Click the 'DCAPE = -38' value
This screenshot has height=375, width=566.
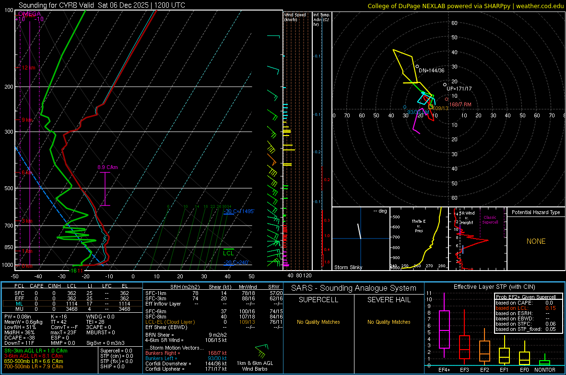click(x=20, y=338)
